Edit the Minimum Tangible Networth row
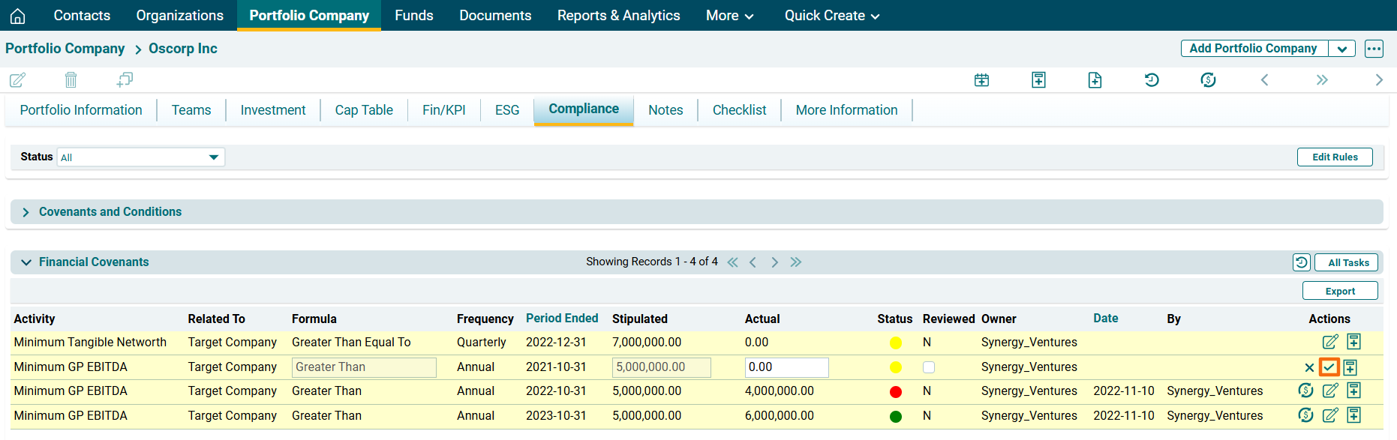 coord(1329,342)
